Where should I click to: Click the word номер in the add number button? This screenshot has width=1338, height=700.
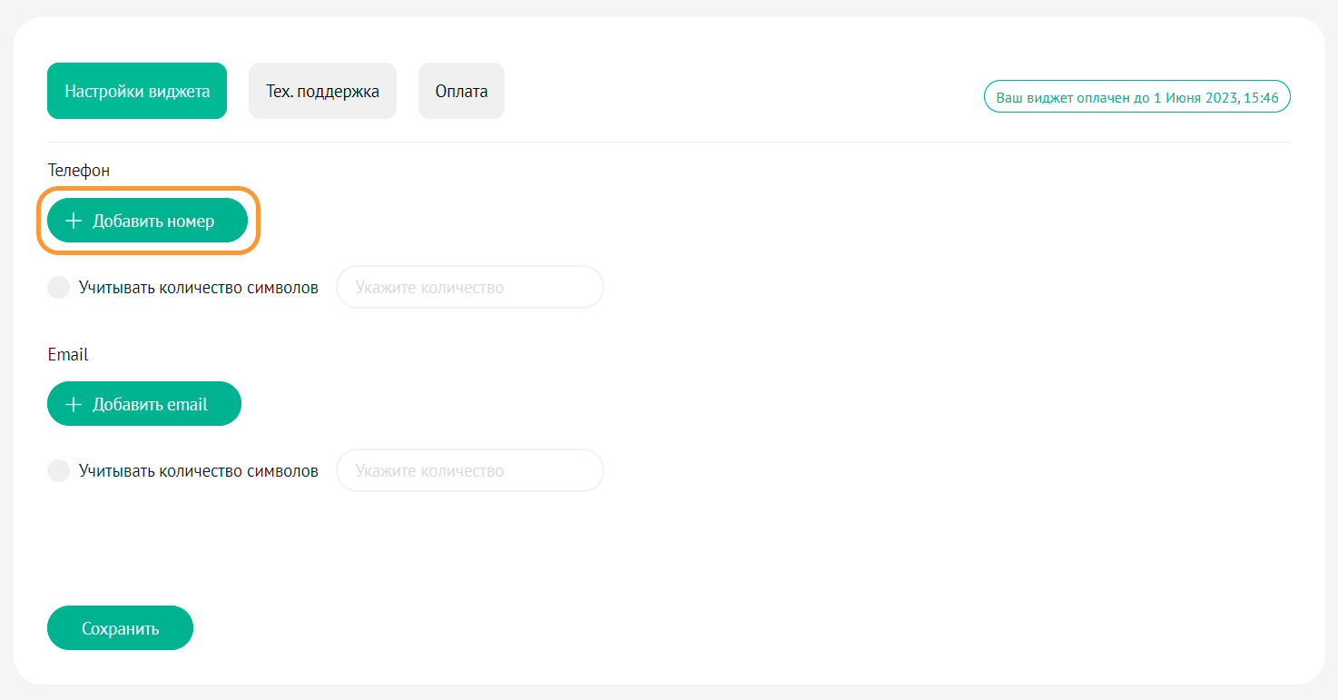click(x=190, y=222)
